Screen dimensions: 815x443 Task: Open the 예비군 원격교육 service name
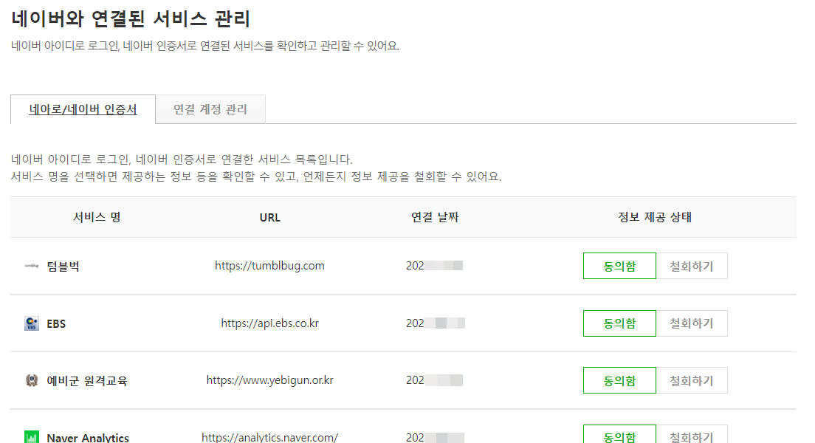point(87,380)
